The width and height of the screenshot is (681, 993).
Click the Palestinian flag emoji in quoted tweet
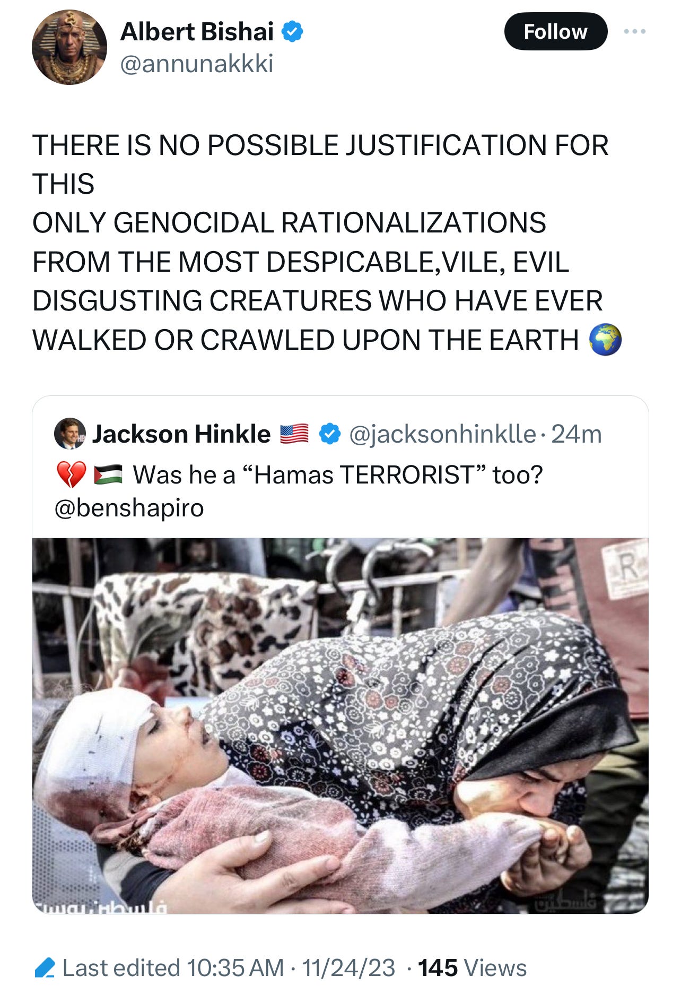[108, 474]
